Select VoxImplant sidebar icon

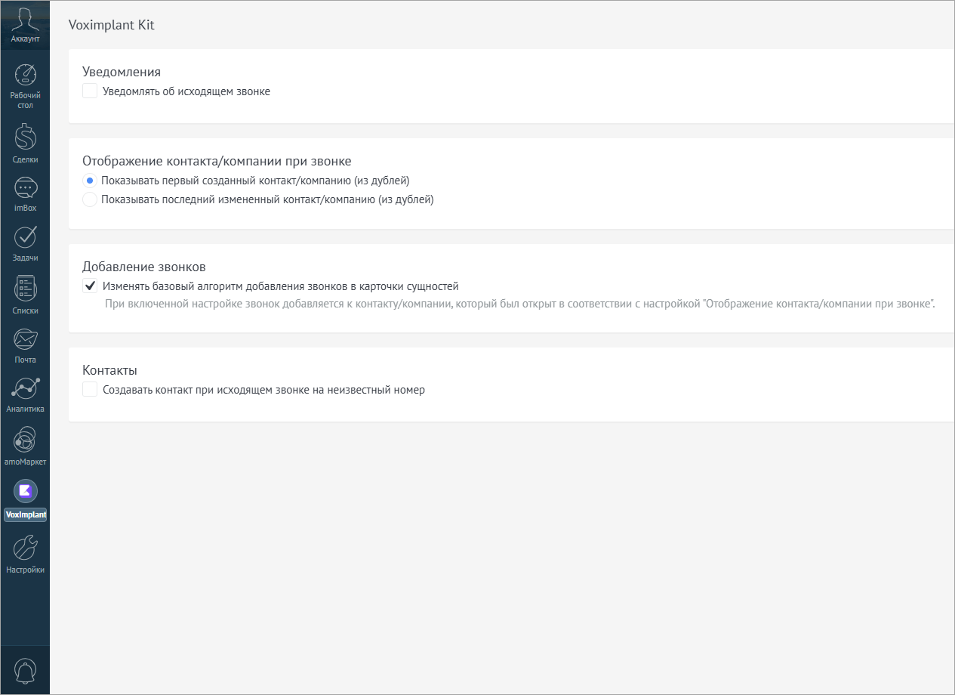point(26,491)
